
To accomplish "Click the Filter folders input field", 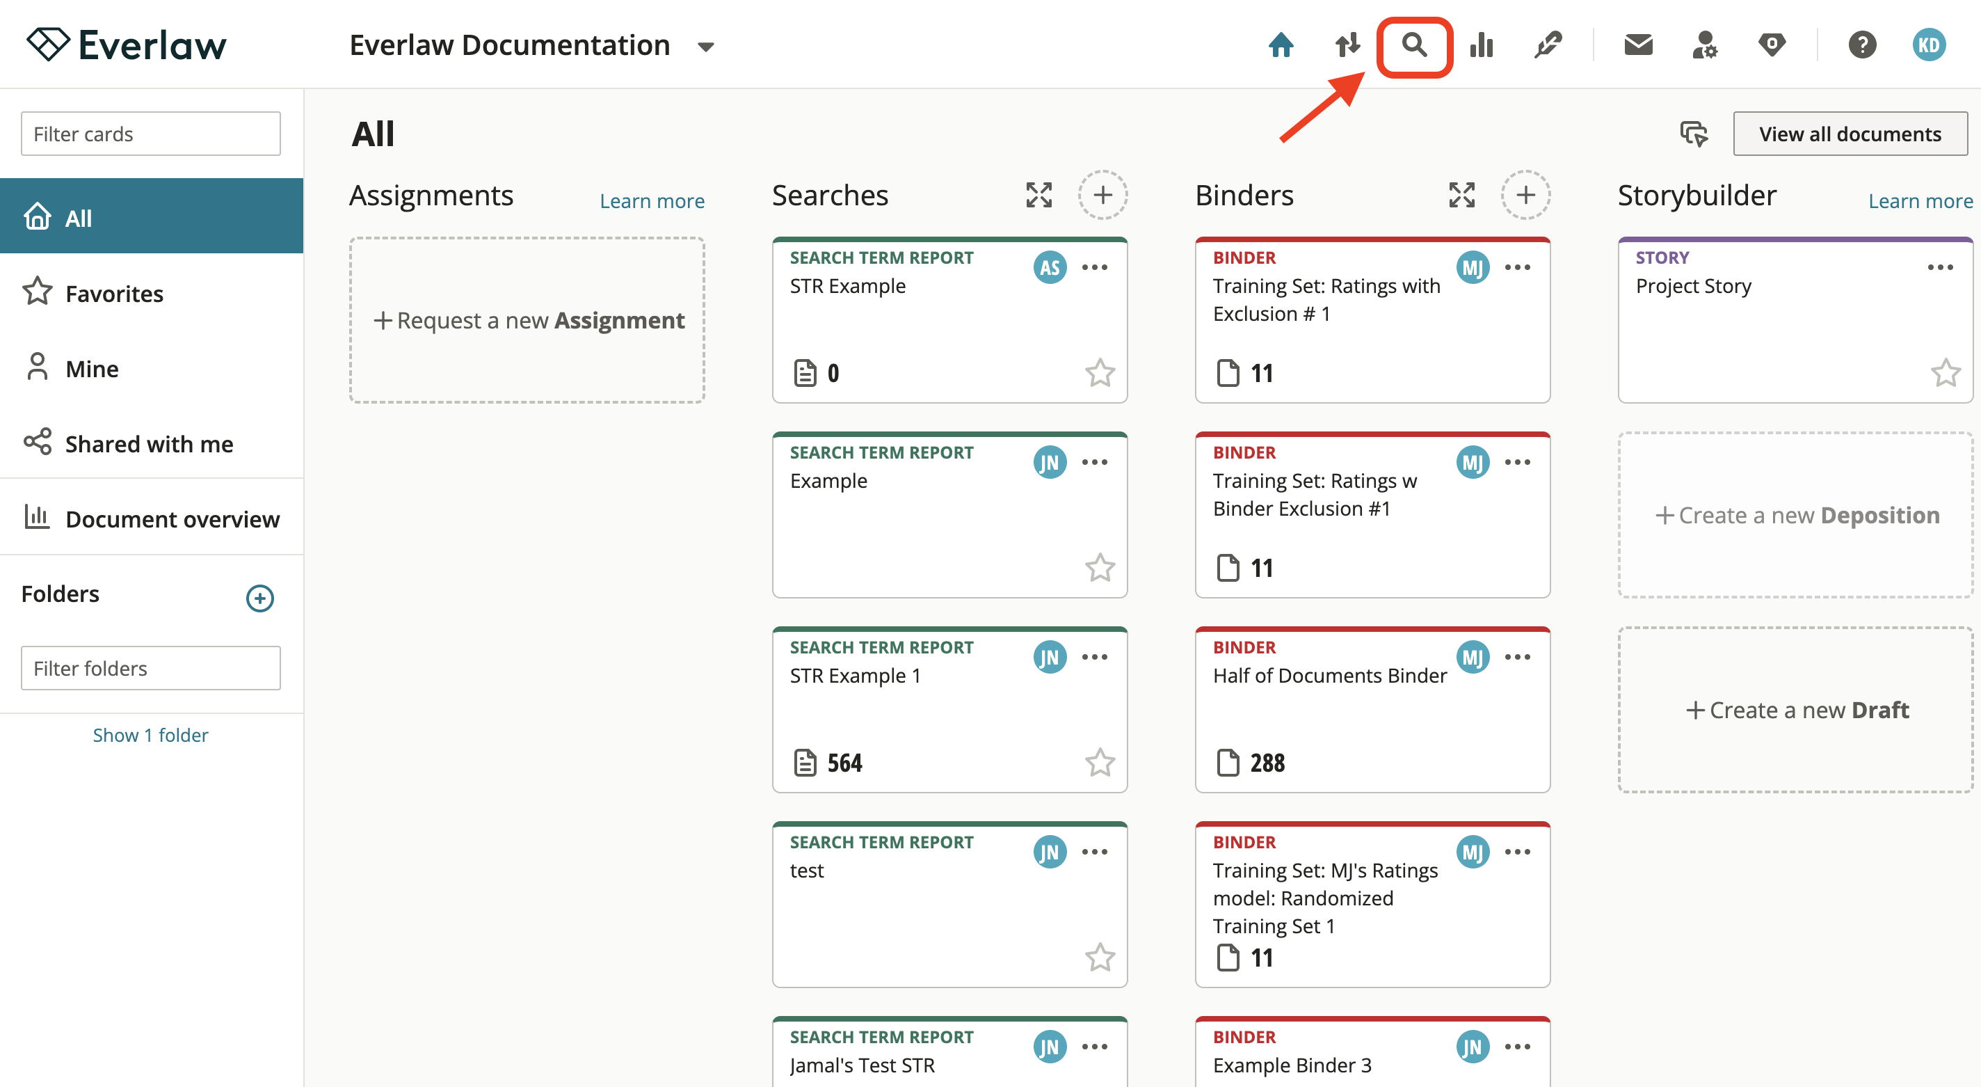I will point(151,668).
